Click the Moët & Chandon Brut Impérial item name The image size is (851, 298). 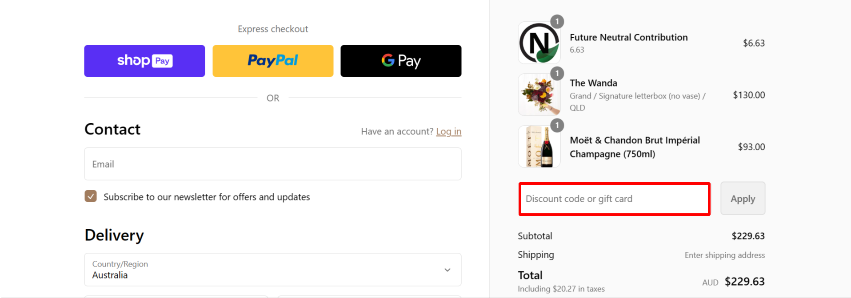point(635,147)
